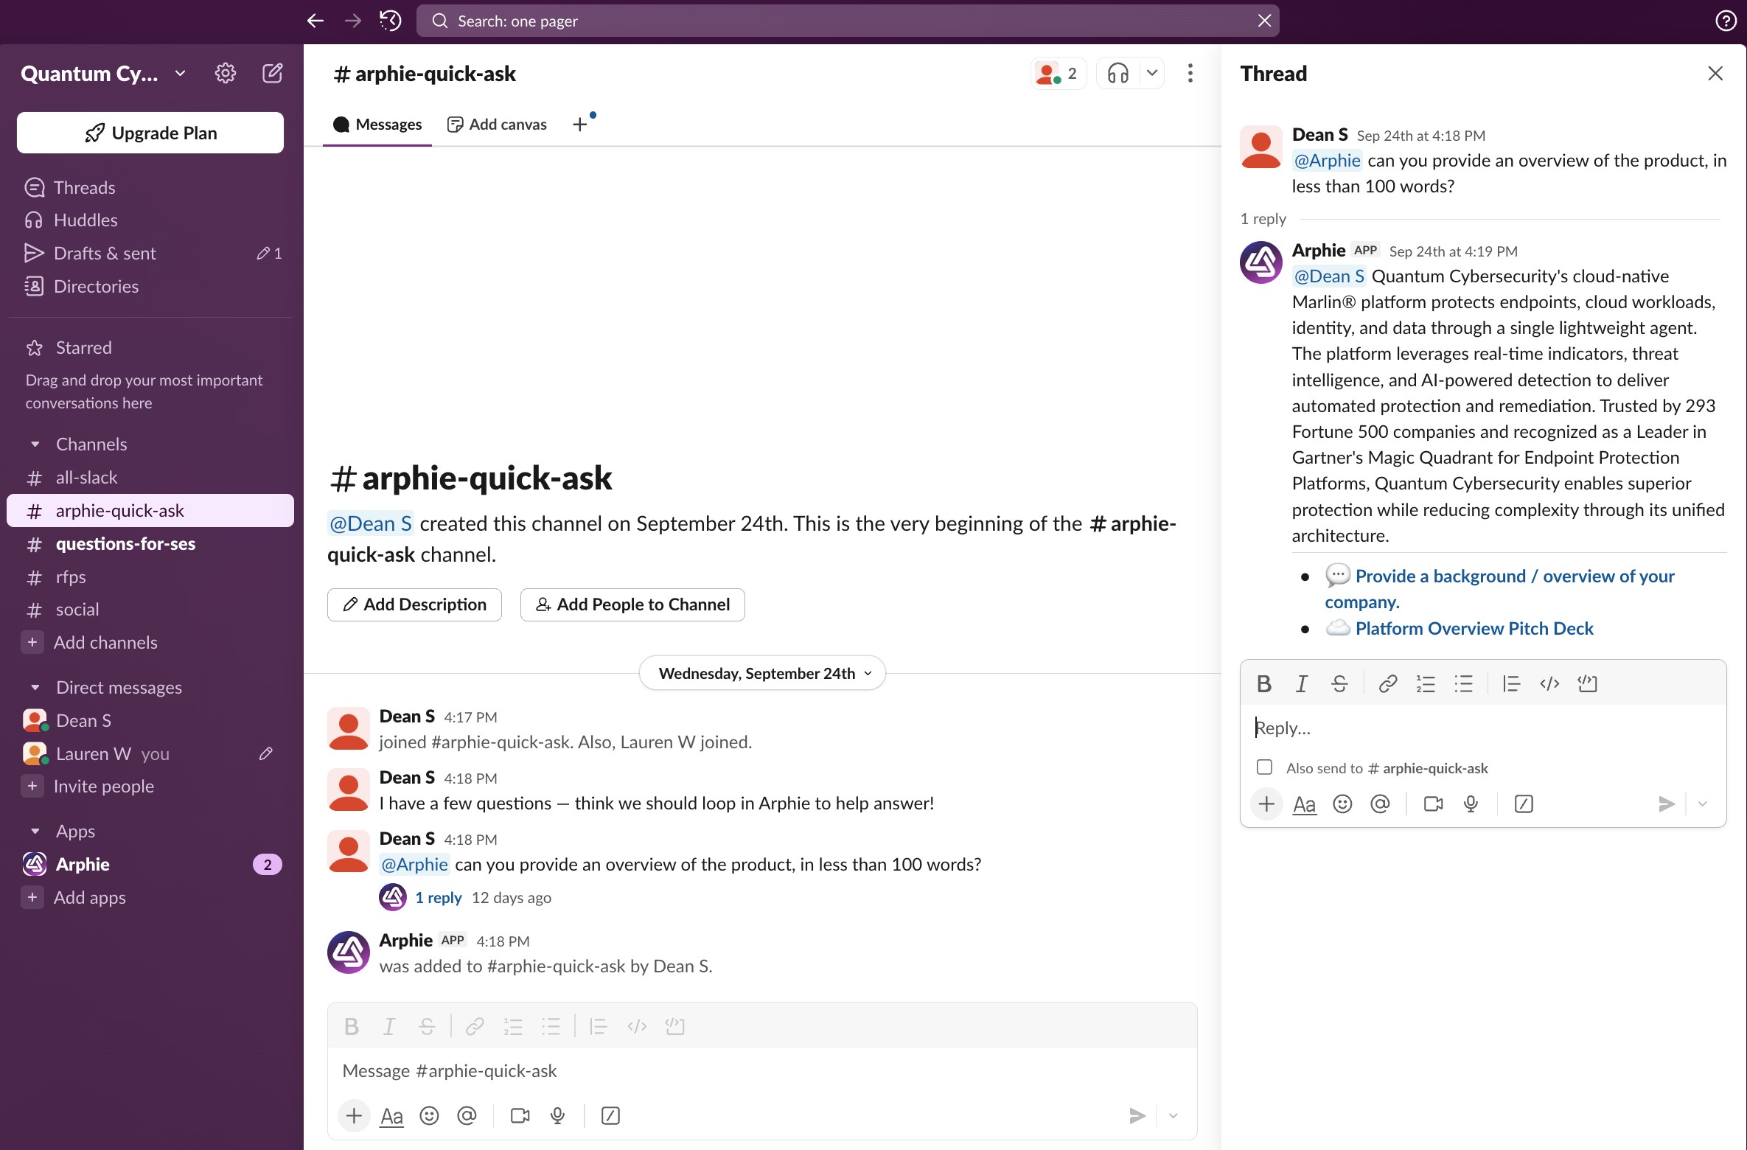Check 'Also send to #arphie-quick-ask' box
Screen dimensions: 1747x1150
click(x=1264, y=767)
